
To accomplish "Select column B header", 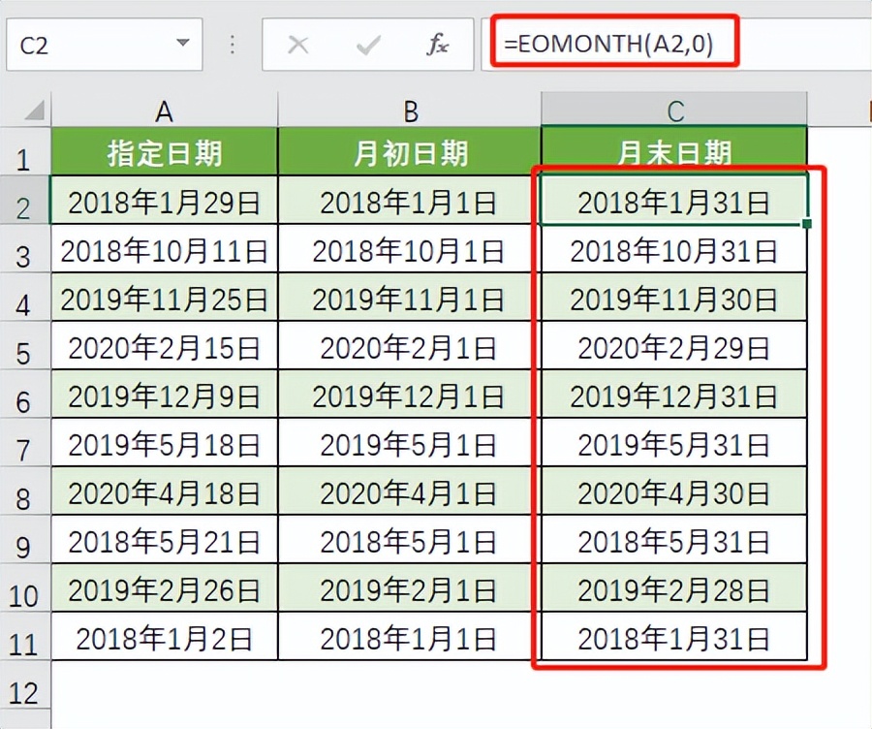I will click(409, 111).
